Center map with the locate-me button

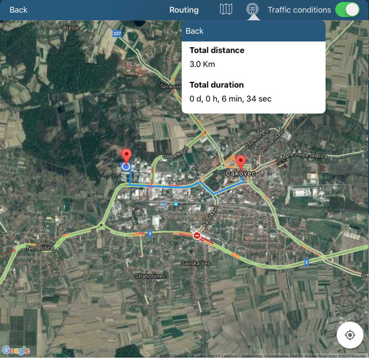pos(350,335)
